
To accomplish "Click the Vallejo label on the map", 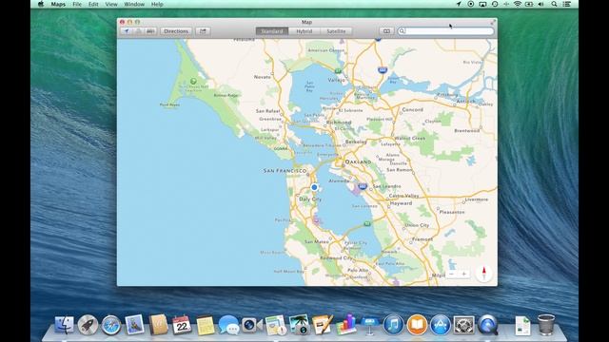I will click(x=336, y=80).
